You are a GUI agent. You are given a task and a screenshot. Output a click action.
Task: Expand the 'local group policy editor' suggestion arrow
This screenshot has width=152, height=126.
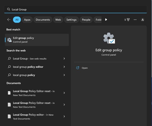(64, 67)
